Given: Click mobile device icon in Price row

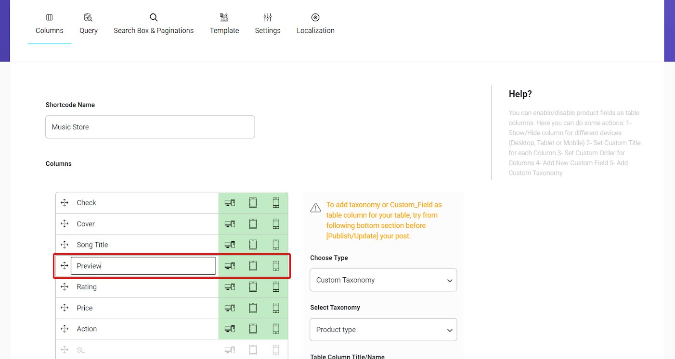Looking at the screenshot, I should coord(276,308).
